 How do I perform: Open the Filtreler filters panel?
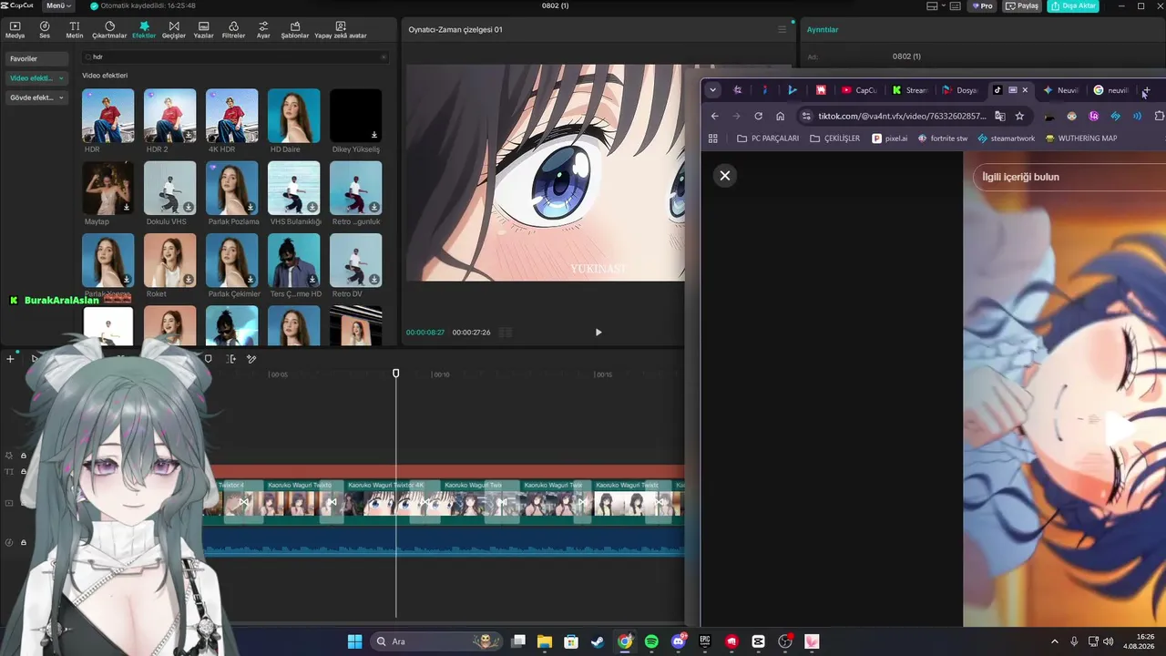point(233,30)
